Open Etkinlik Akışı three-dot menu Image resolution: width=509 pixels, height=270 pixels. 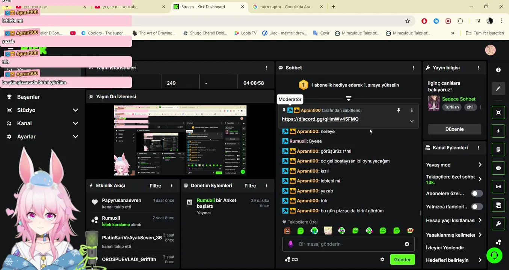(x=172, y=186)
